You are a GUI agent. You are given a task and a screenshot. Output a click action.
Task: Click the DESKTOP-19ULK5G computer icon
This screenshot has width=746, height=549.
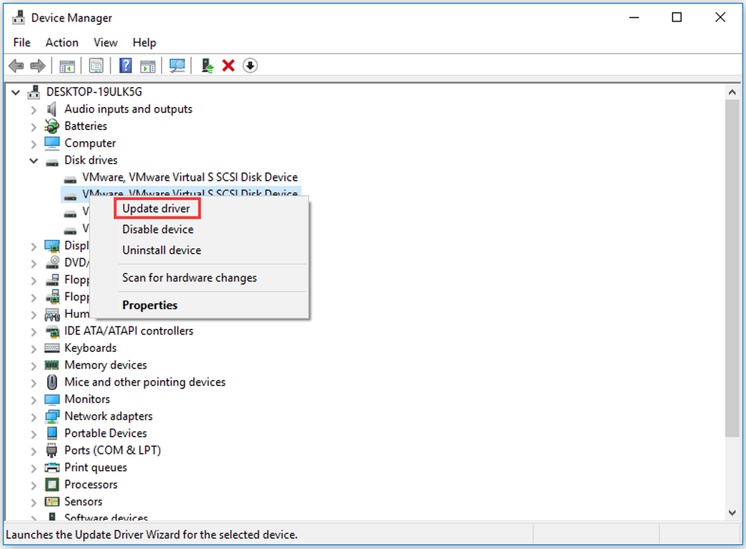(x=34, y=92)
